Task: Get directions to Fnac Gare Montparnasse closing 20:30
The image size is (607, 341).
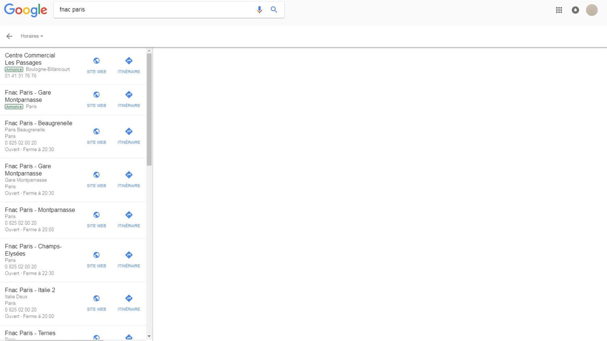Action: (129, 180)
